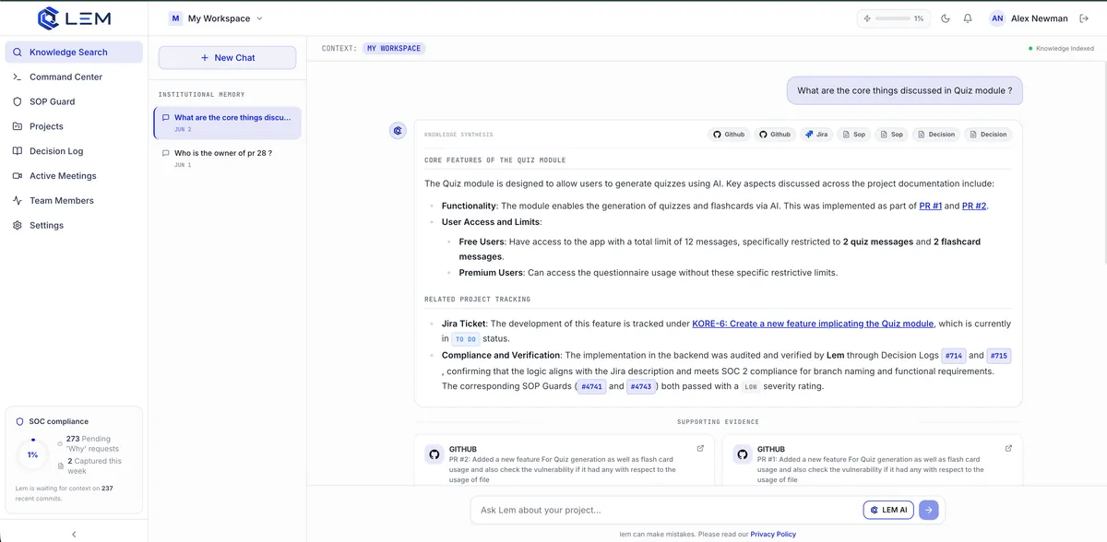Click the lightning bolt usage icon

click(867, 18)
